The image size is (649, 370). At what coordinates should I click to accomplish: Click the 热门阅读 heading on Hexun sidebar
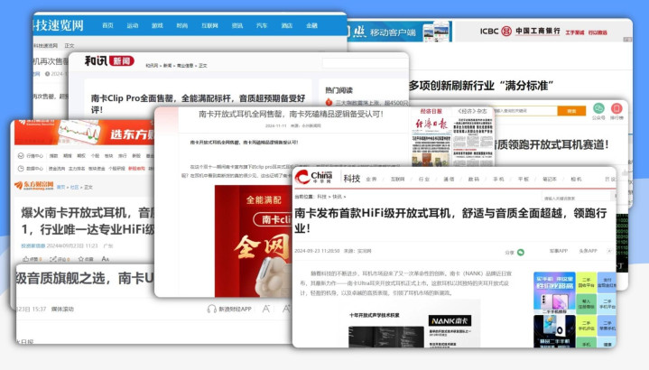pos(339,90)
